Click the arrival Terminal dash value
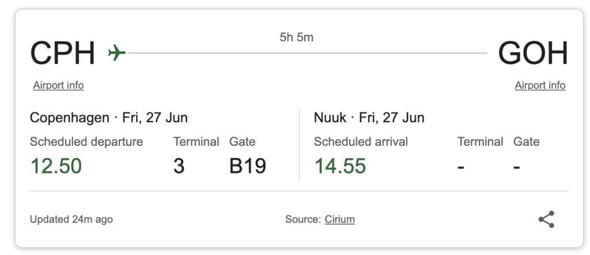Image resolution: width=590 pixels, height=255 pixels. [x=461, y=167]
